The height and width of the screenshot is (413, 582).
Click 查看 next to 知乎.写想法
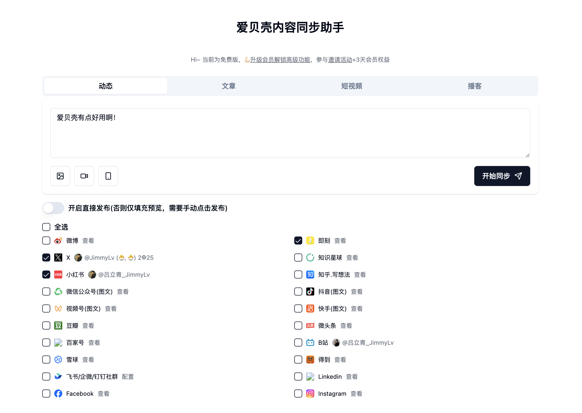click(x=360, y=275)
